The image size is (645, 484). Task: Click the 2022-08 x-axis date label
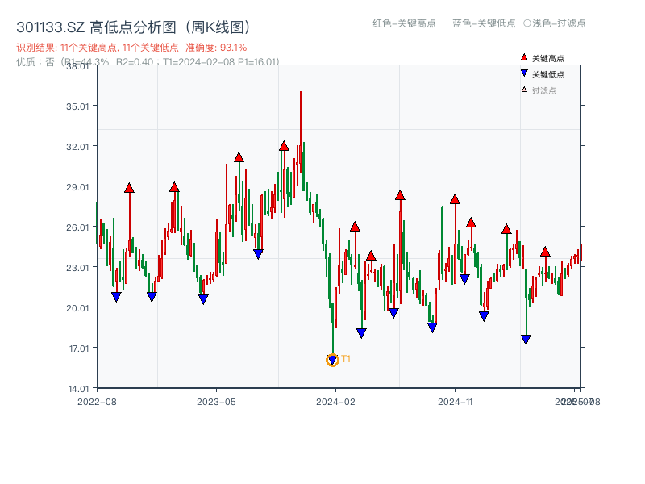(x=98, y=400)
